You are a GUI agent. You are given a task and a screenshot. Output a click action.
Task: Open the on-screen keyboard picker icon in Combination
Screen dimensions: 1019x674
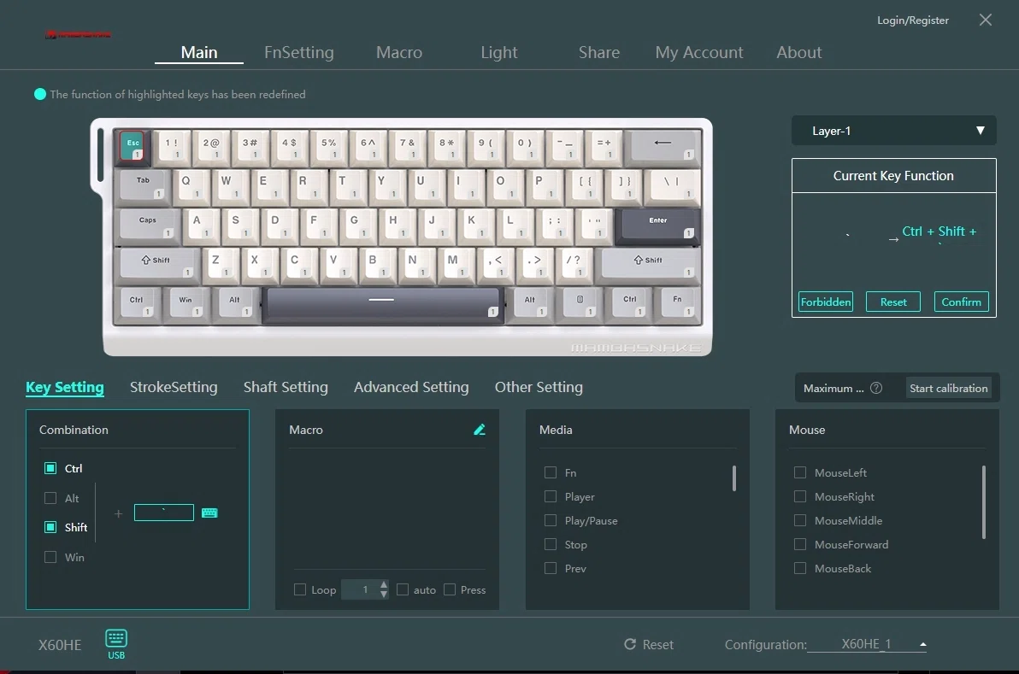tap(209, 513)
